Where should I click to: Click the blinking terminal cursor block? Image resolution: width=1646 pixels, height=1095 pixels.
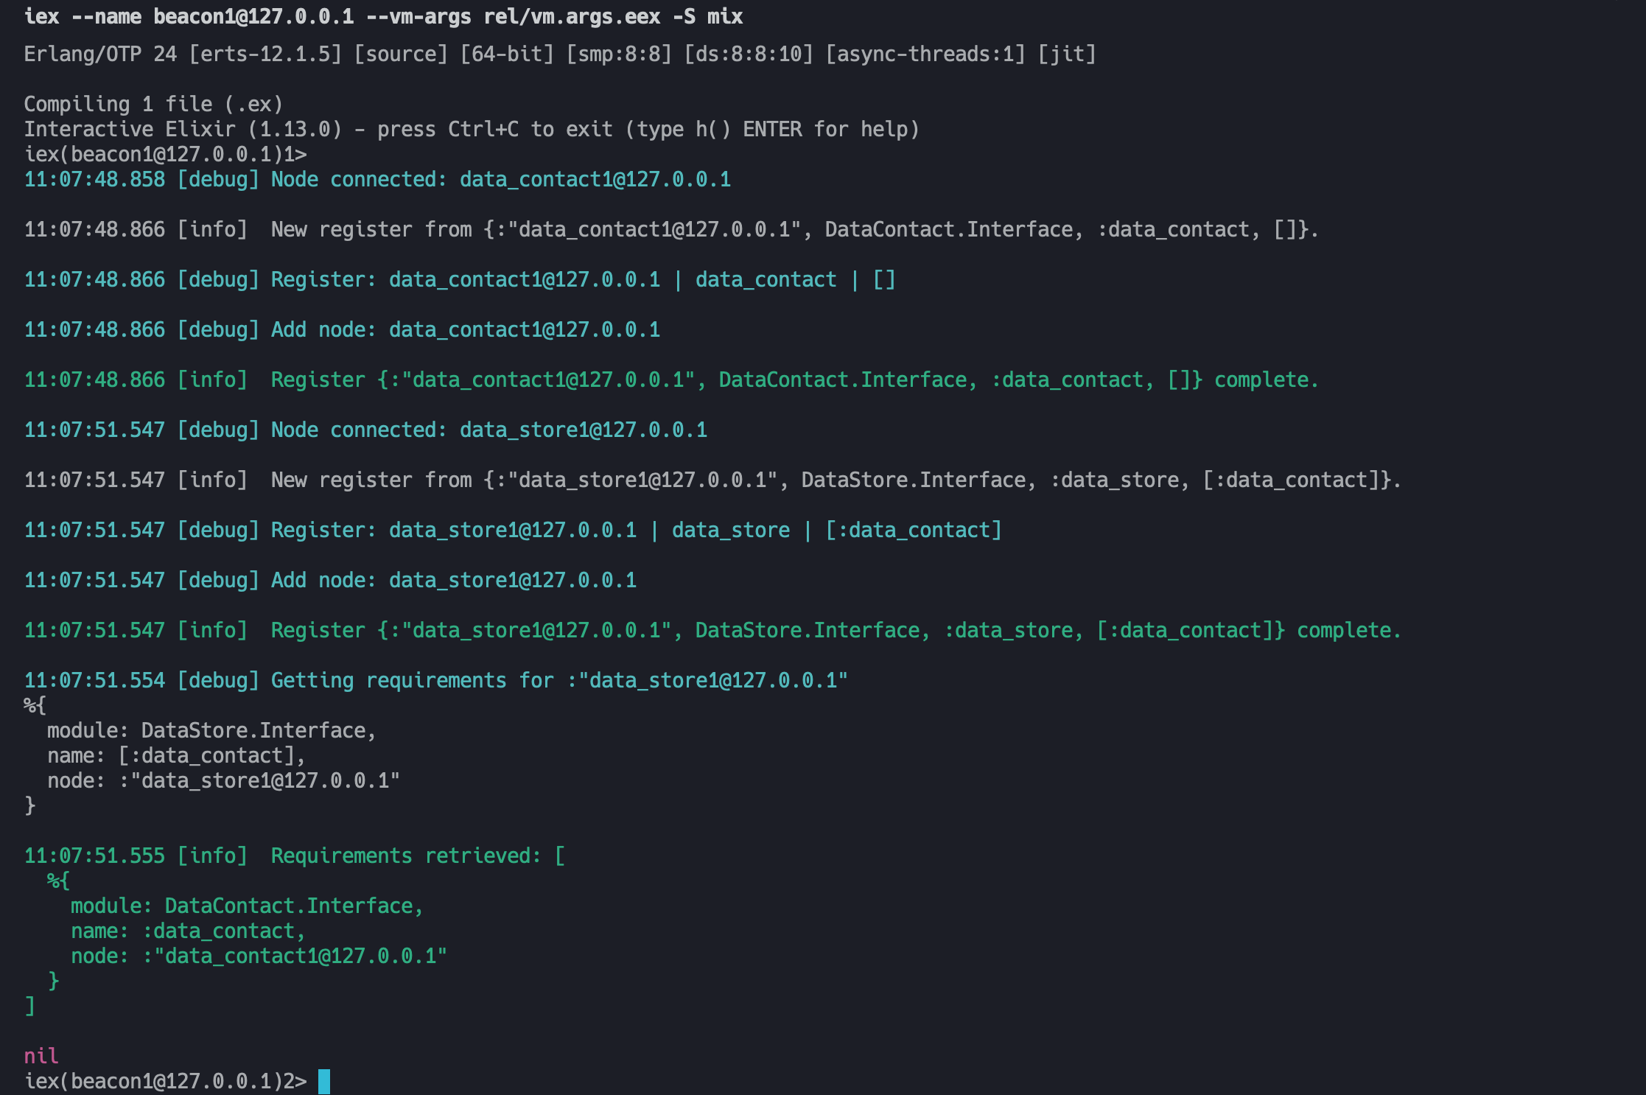click(324, 1081)
